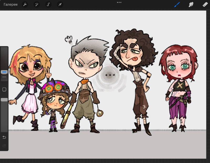Click the grey spiky-haired character's face
Screen dimensions: 210x163
coord(86,66)
